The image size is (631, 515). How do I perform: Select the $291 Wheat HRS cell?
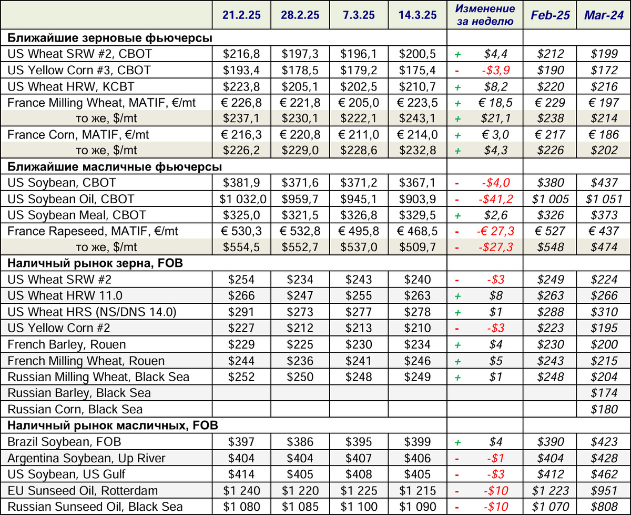pyautogui.click(x=241, y=312)
